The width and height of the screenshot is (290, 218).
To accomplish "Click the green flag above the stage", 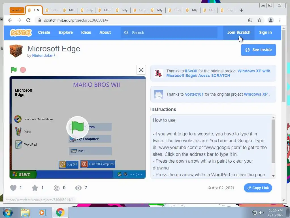I will (x=14, y=70).
